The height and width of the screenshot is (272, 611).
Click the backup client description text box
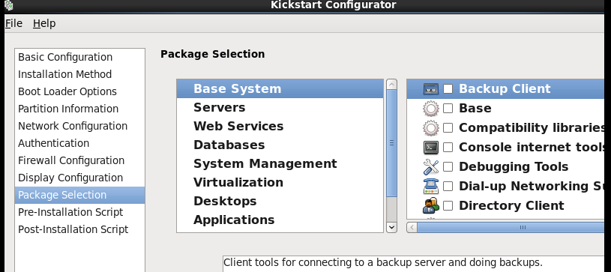413,264
